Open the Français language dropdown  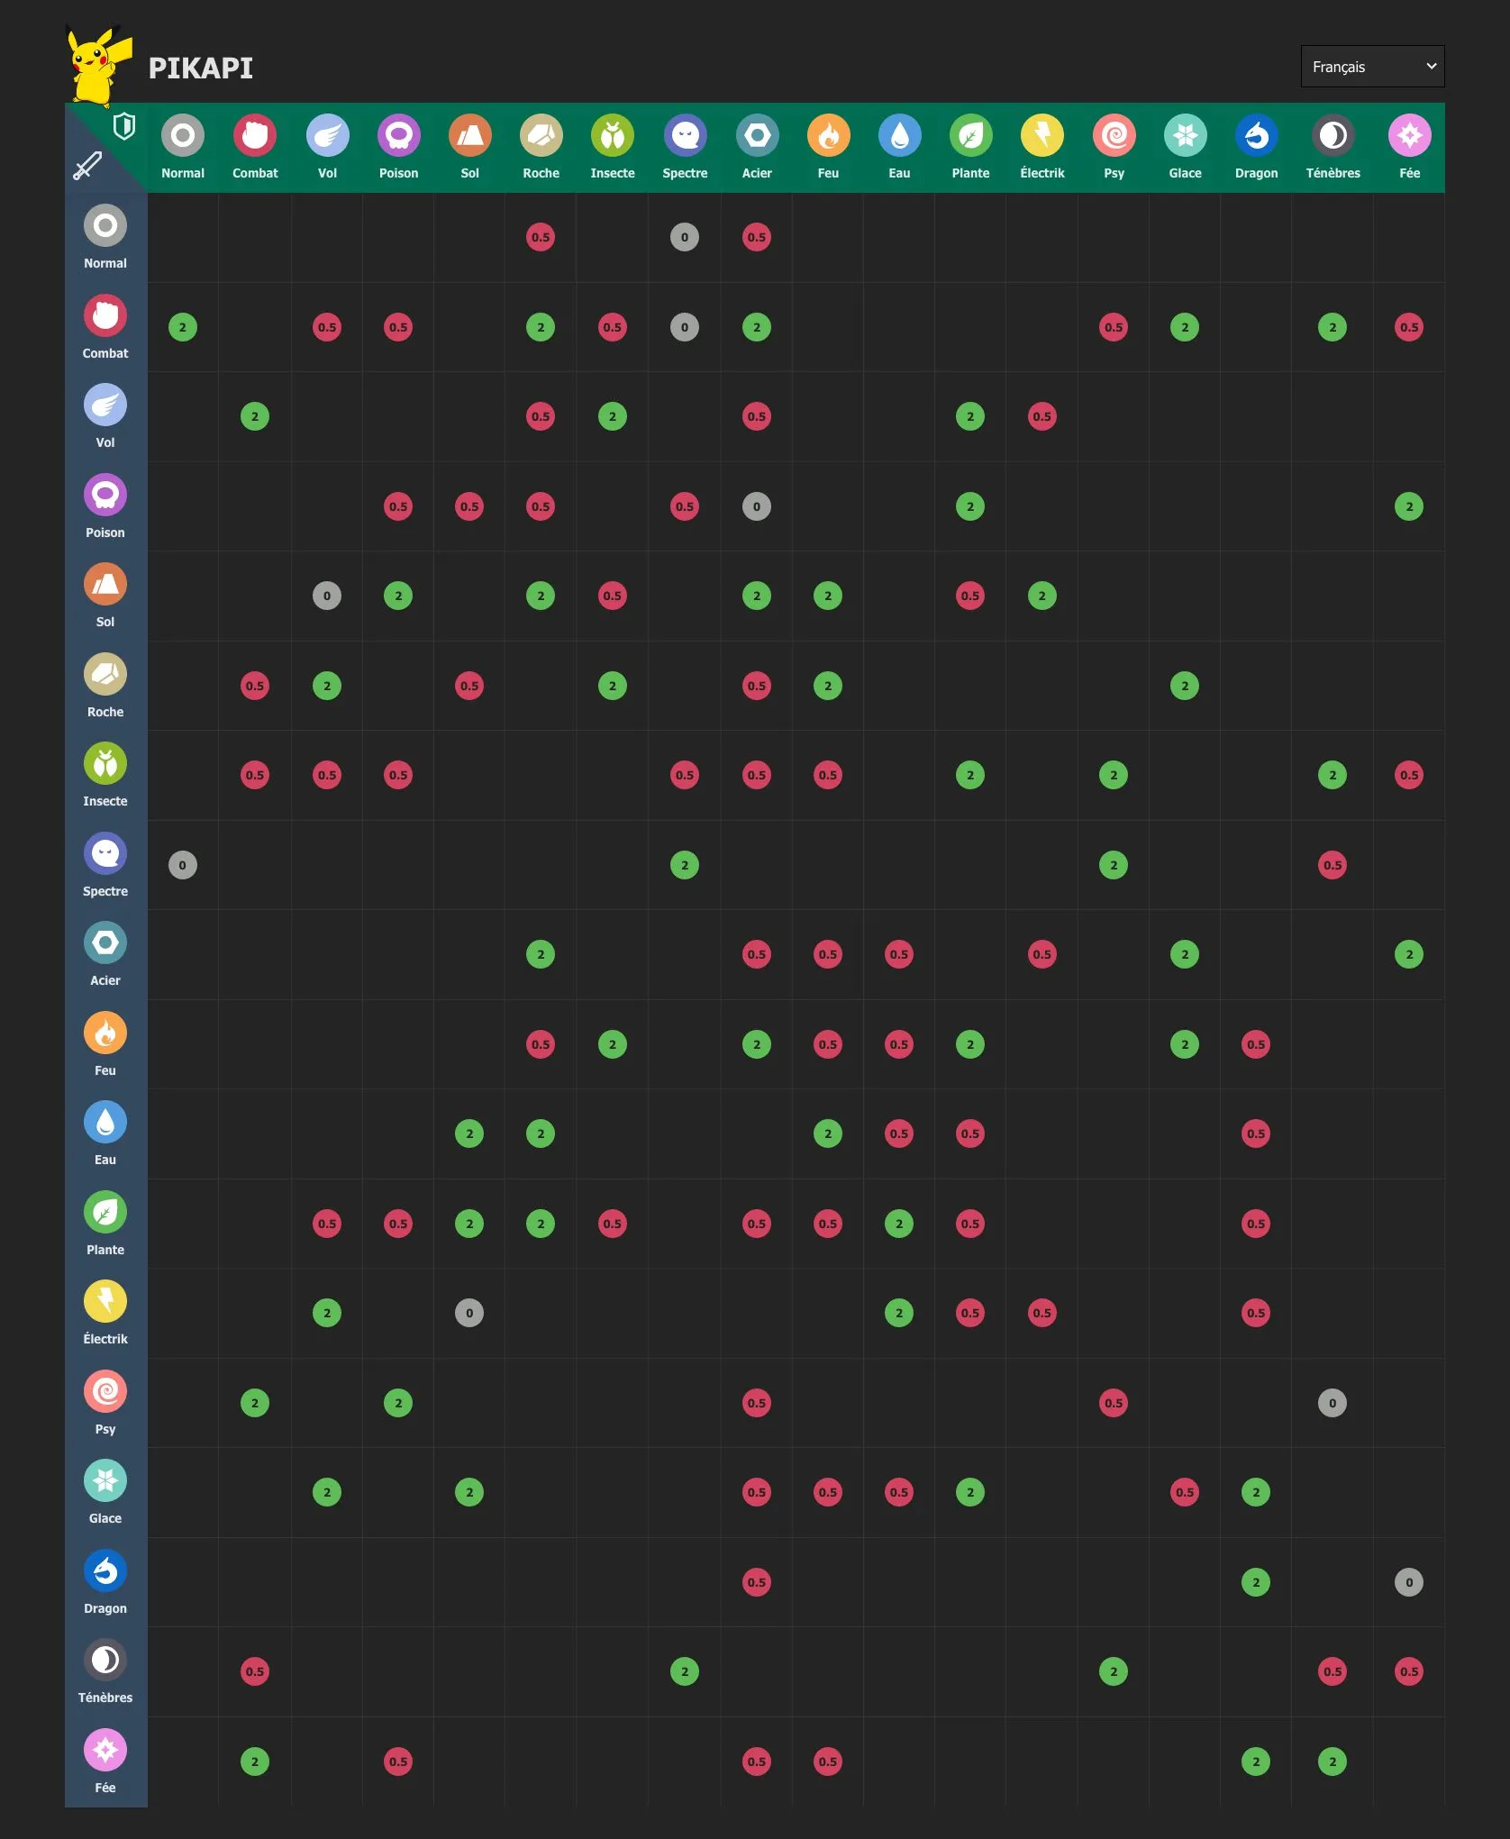pyautogui.click(x=1372, y=67)
